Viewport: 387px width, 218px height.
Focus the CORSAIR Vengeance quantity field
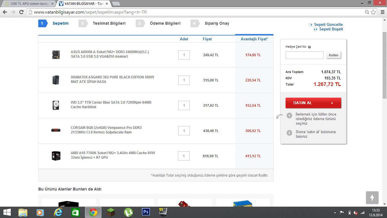(184, 131)
